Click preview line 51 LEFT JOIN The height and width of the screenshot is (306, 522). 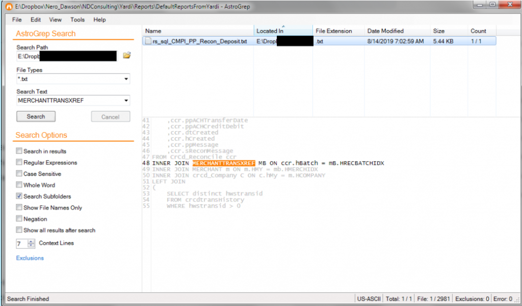(x=168, y=182)
